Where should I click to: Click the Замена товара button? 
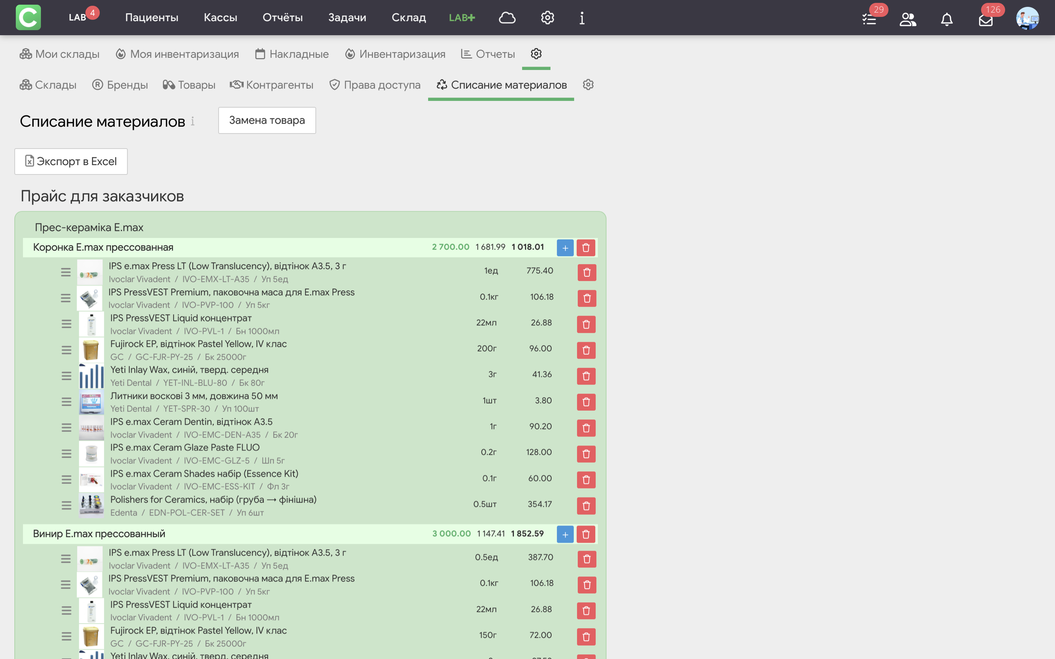267,120
